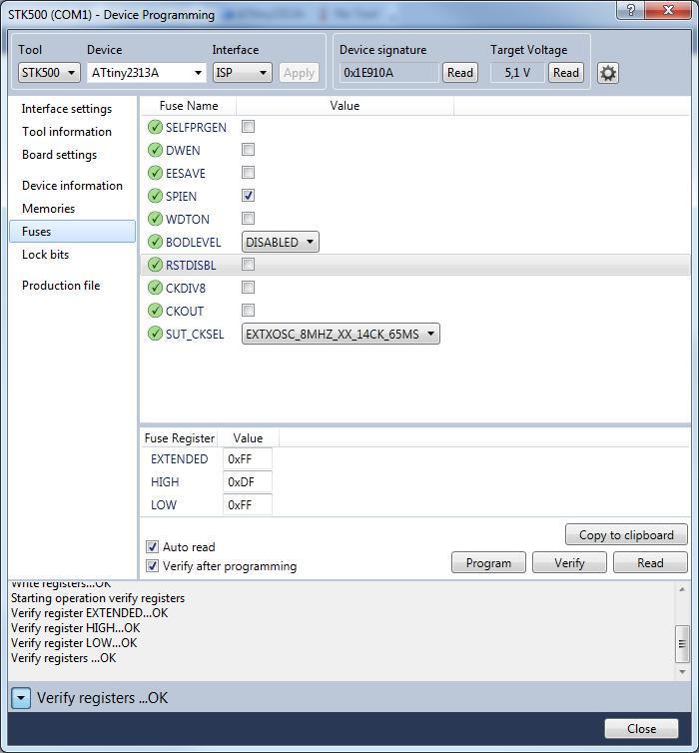Click the Value column header in fuse list
This screenshot has width=699, height=753.
(345, 106)
